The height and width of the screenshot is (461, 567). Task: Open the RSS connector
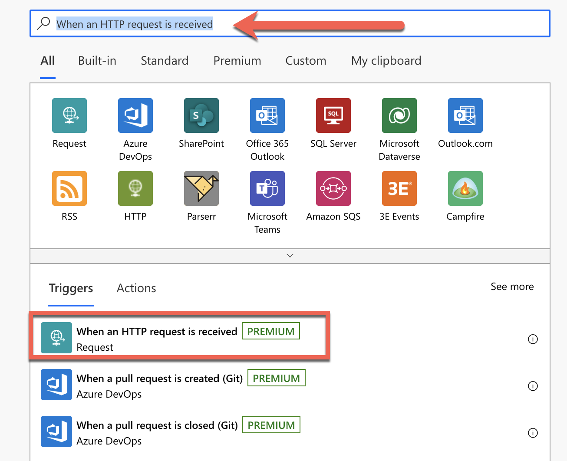click(69, 188)
